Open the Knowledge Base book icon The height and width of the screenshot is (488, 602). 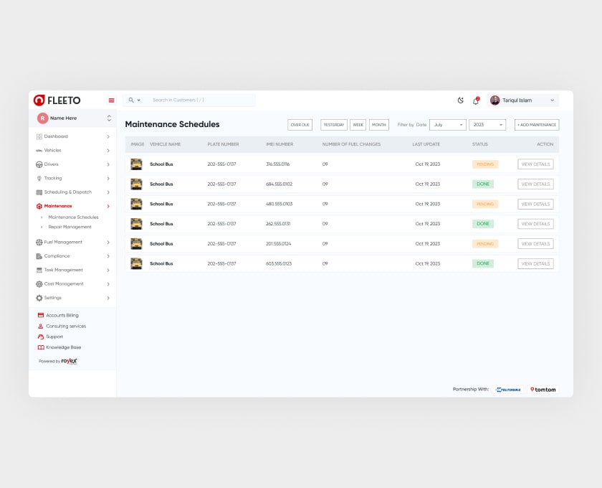pos(41,347)
